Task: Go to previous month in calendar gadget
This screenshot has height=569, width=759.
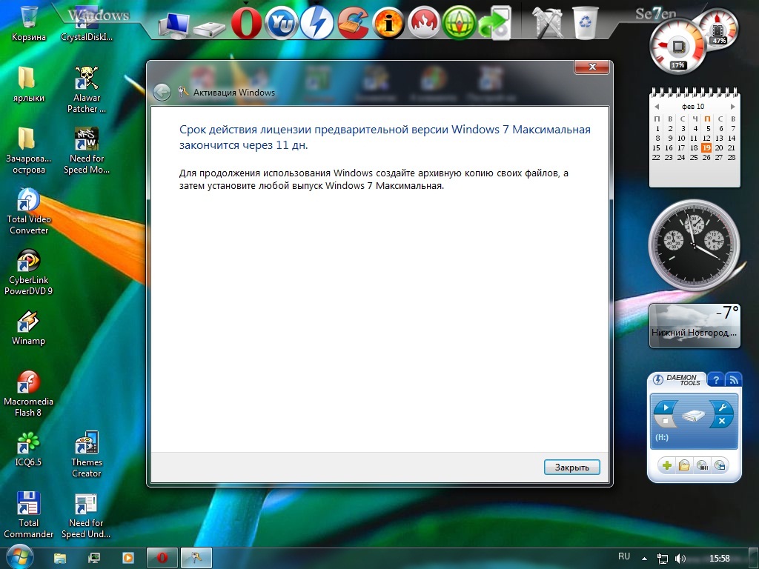Action: pyautogui.click(x=657, y=107)
